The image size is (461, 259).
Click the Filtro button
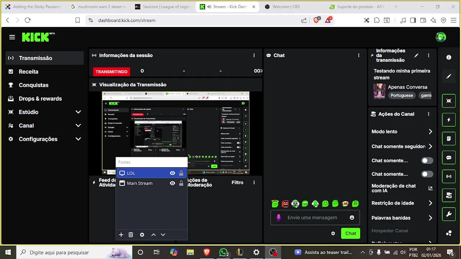(237, 182)
